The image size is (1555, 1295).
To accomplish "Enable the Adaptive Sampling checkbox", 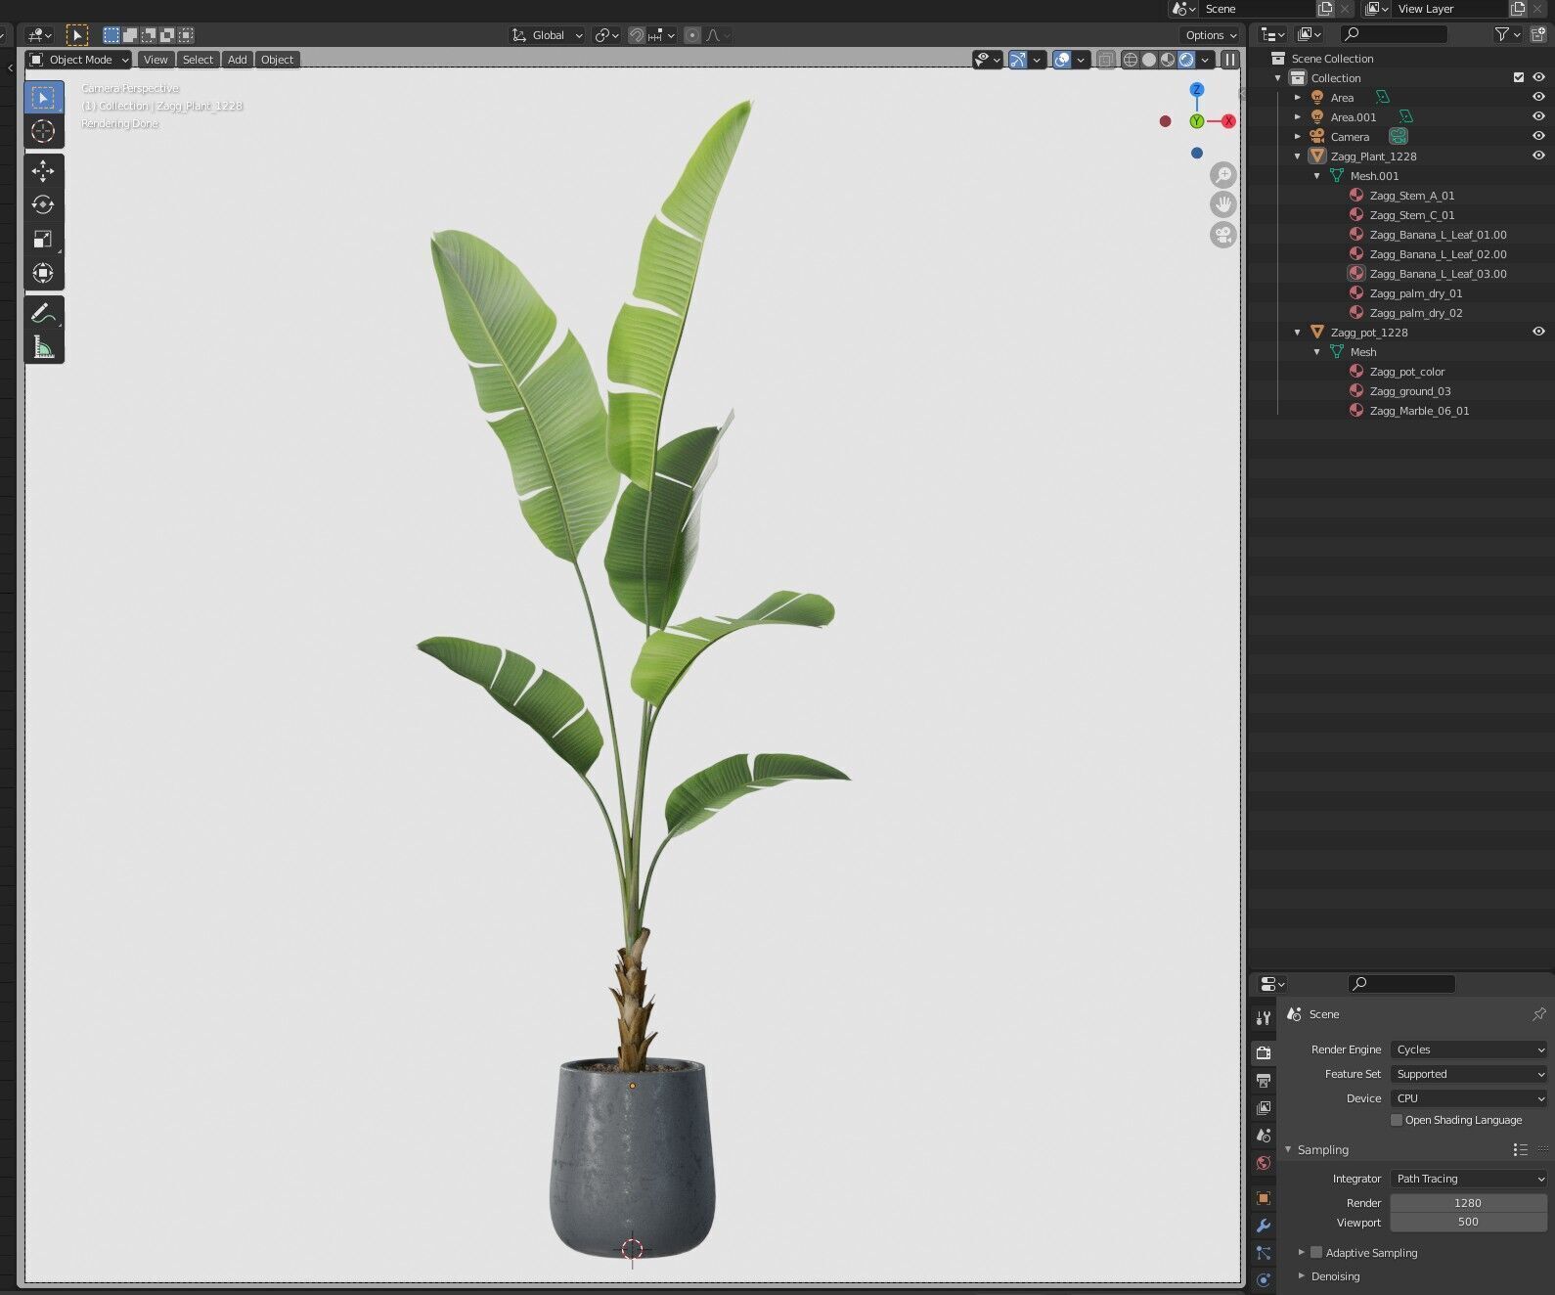I will pos(1316,1252).
